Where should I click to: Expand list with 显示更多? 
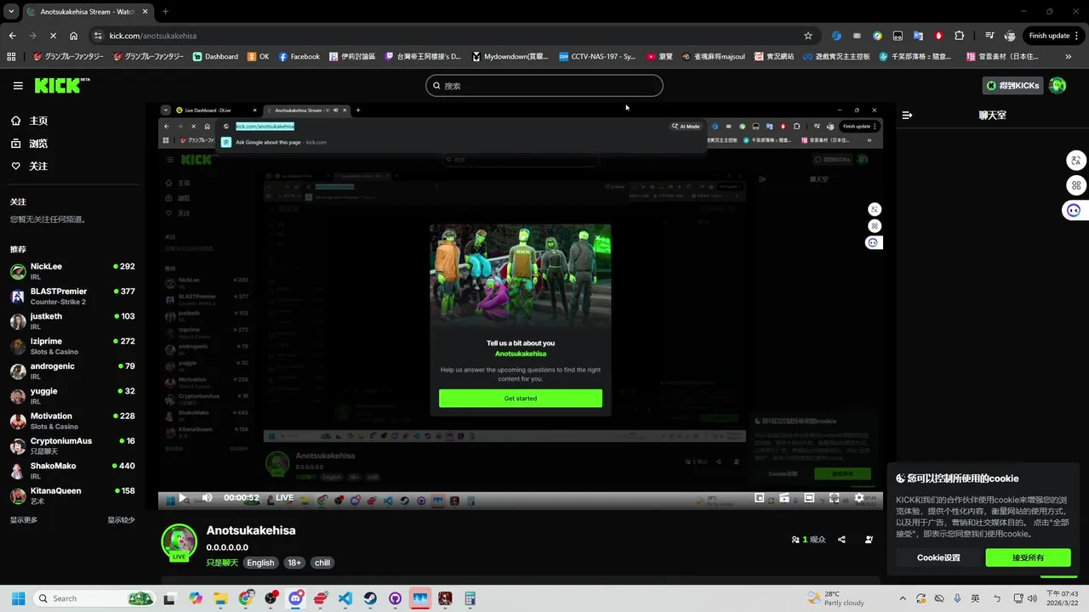(x=24, y=520)
